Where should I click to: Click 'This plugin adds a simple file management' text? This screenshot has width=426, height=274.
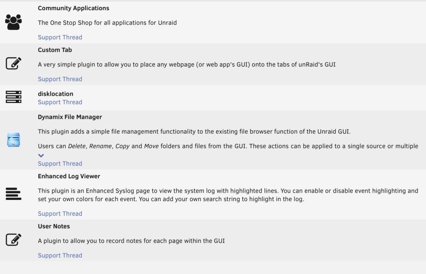194,131
